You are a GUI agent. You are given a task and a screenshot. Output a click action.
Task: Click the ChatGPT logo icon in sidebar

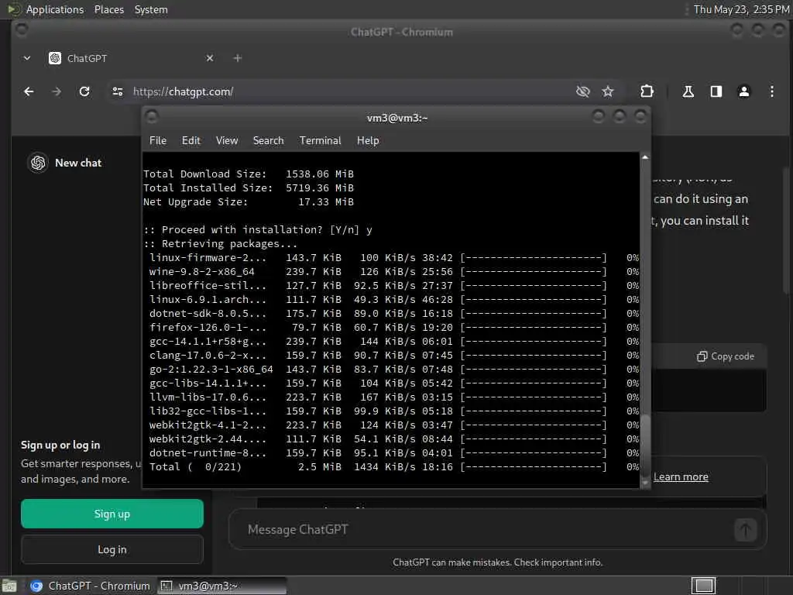(38, 163)
